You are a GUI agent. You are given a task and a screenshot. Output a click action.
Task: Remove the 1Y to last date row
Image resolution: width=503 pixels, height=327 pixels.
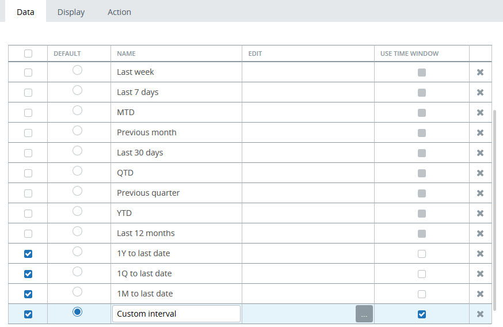pos(480,254)
